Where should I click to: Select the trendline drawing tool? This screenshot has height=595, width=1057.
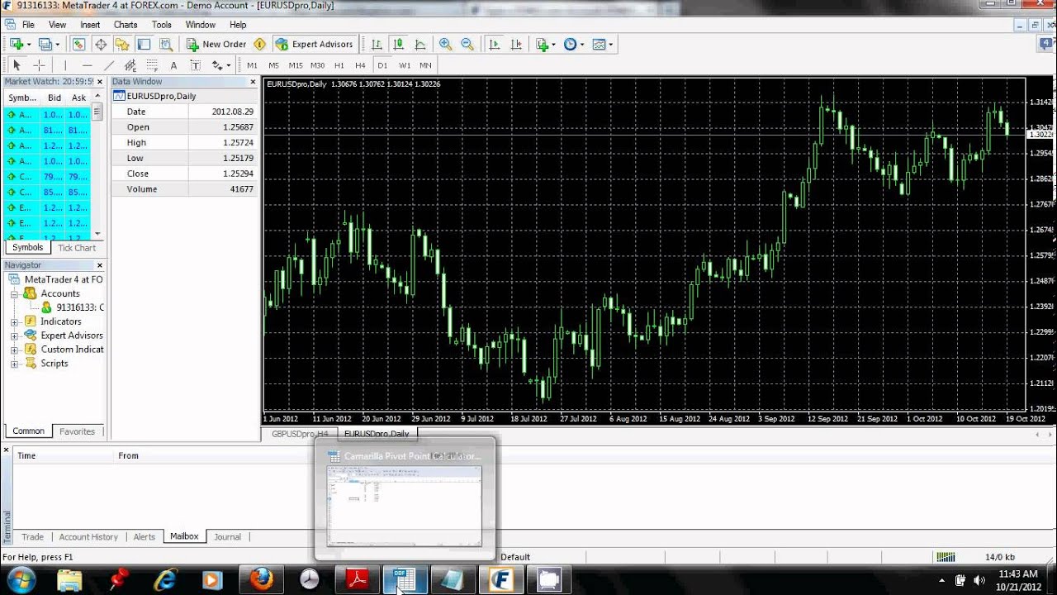coord(109,65)
